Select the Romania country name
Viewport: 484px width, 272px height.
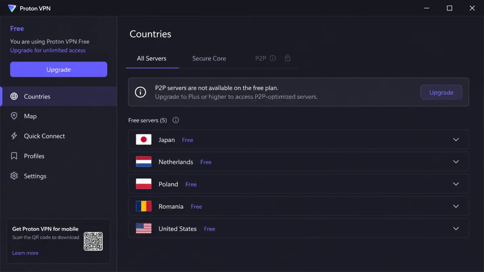171,206
